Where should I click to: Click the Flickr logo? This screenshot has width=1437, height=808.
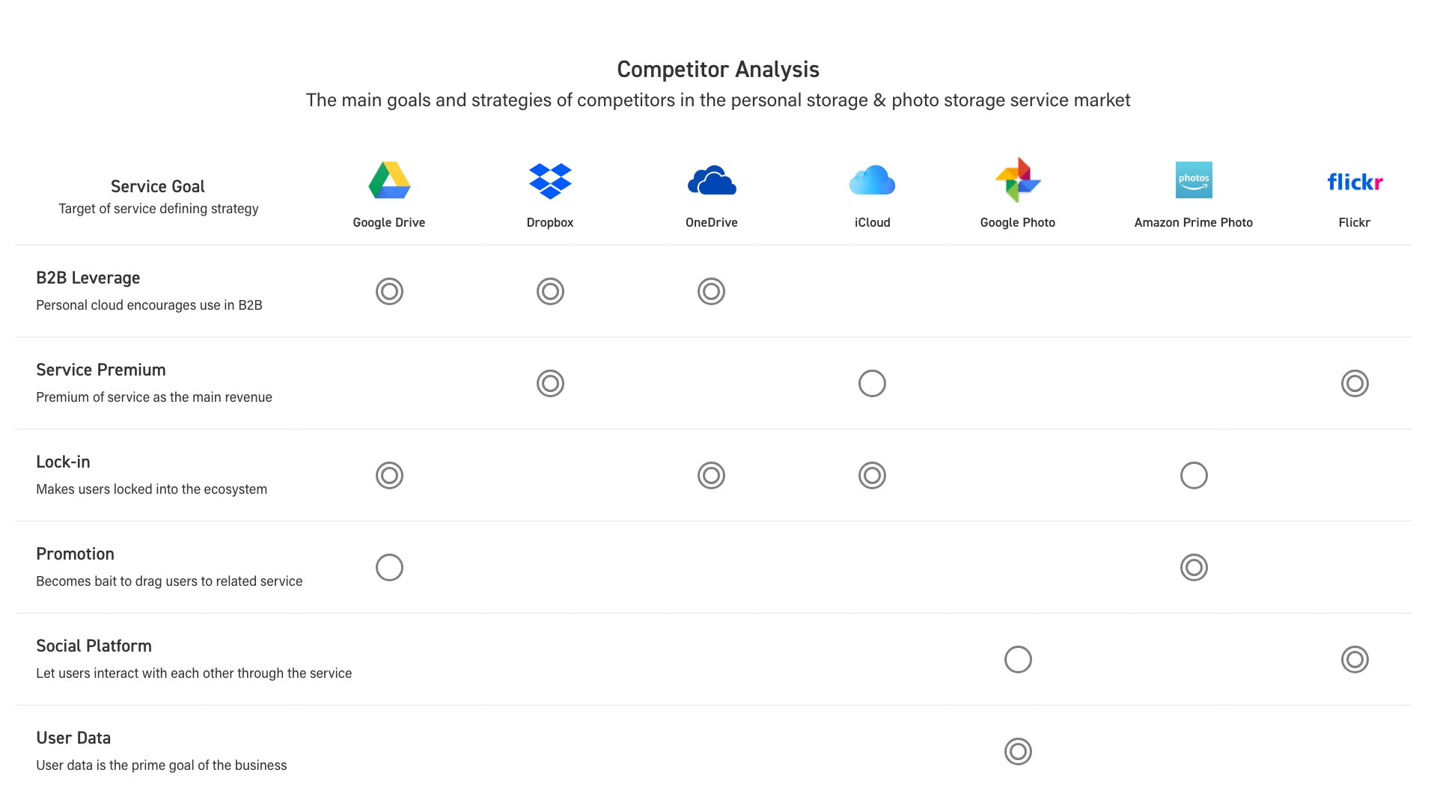click(x=1355, y=182)
